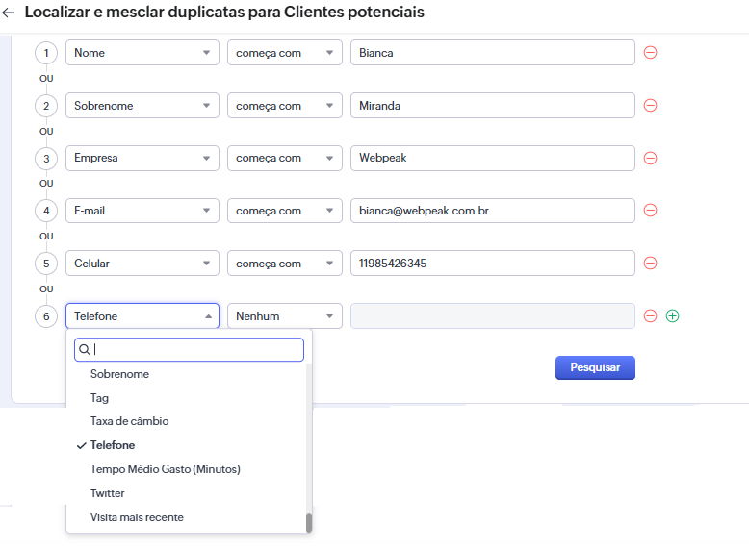Add new criteria with green plus icon
The image size is (749, 553).
pyautogui.click(x=672, y=315)
